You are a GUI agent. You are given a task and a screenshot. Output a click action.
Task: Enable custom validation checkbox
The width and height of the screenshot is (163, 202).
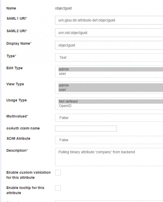(58, 173)
